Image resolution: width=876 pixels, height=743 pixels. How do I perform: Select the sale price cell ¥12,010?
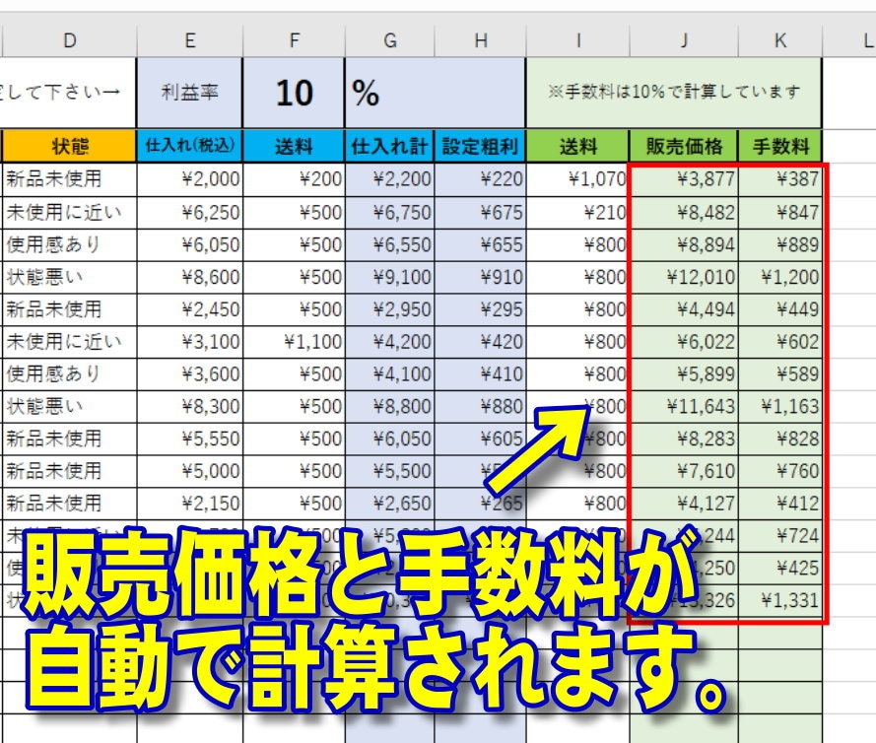[x=684, y=277]
